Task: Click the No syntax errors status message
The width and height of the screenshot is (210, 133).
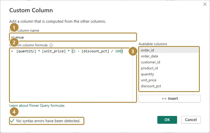Action: (x=48, y=121)
